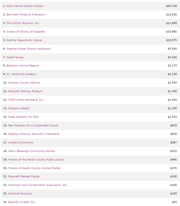Open the Saint James Catholic School link

click(x=25, y=6)
